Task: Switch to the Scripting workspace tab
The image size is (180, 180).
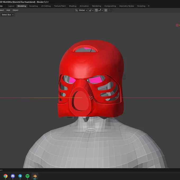Action: click(x=141, y=6)
